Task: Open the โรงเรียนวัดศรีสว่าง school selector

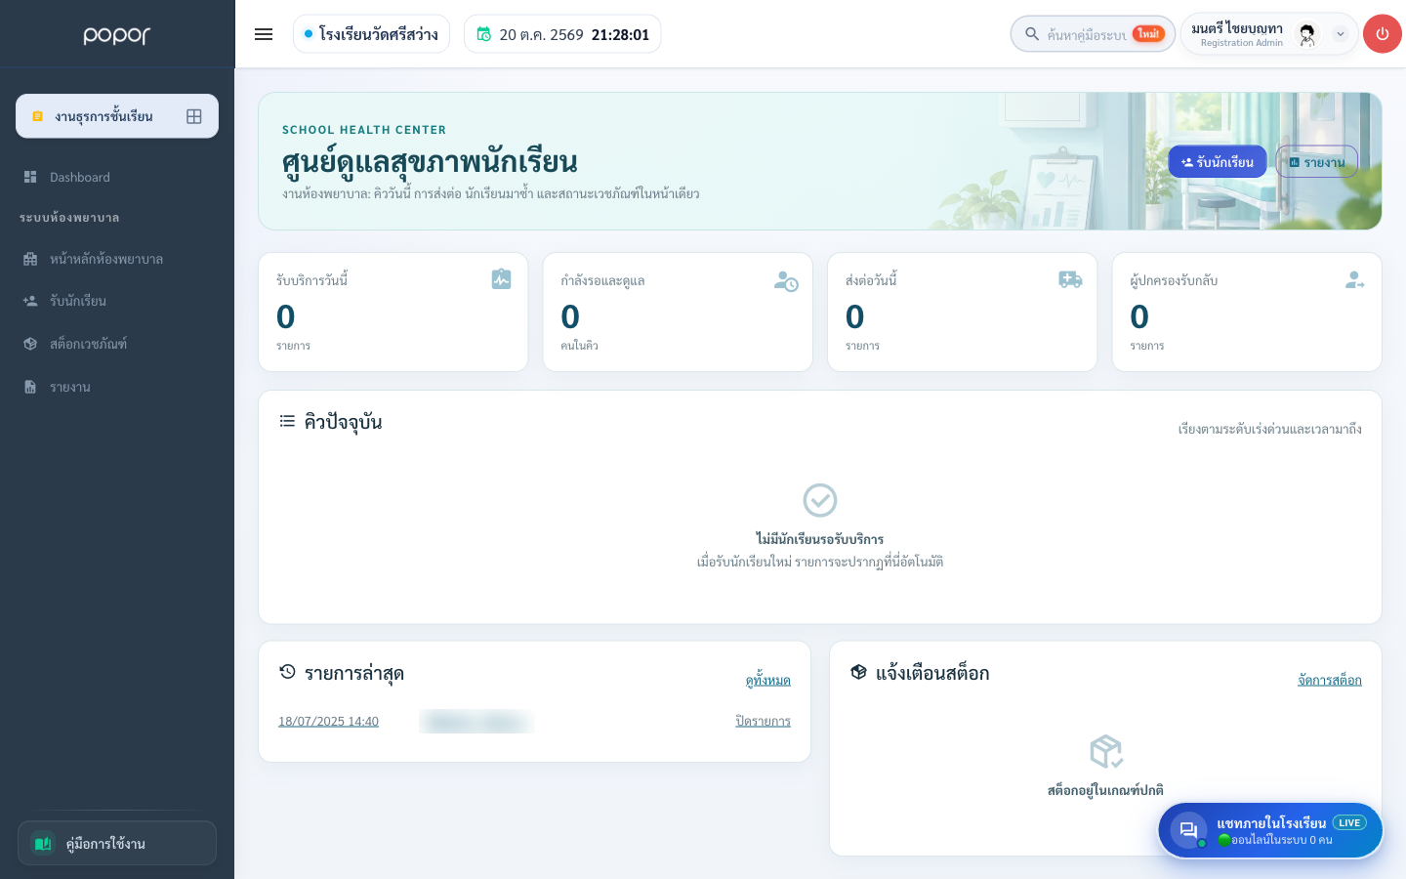Action: click(371, 34)
